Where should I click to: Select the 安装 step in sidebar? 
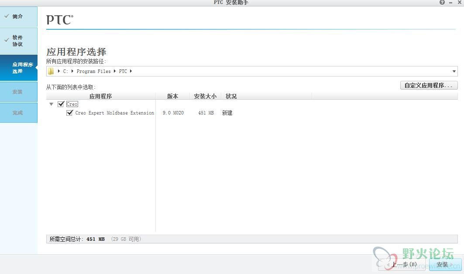[19, 92]
